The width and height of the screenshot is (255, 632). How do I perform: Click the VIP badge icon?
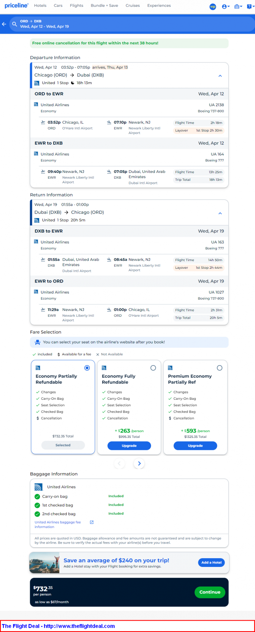pyautogui.click(x=213, y=6)
